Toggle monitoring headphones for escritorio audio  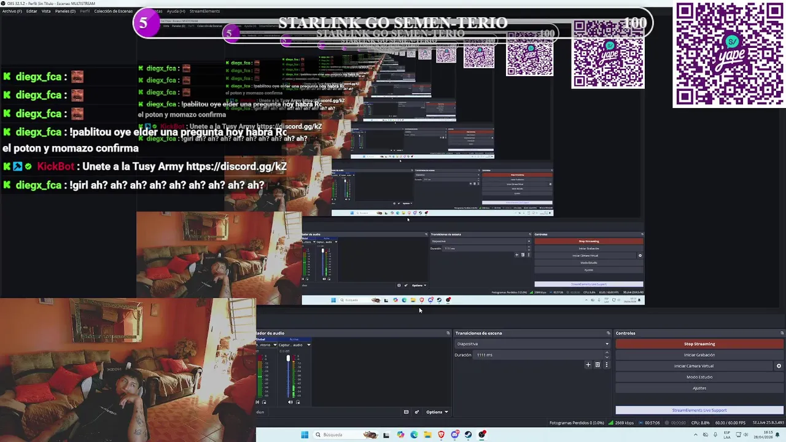pyautogui.click(x=264, y=402)
